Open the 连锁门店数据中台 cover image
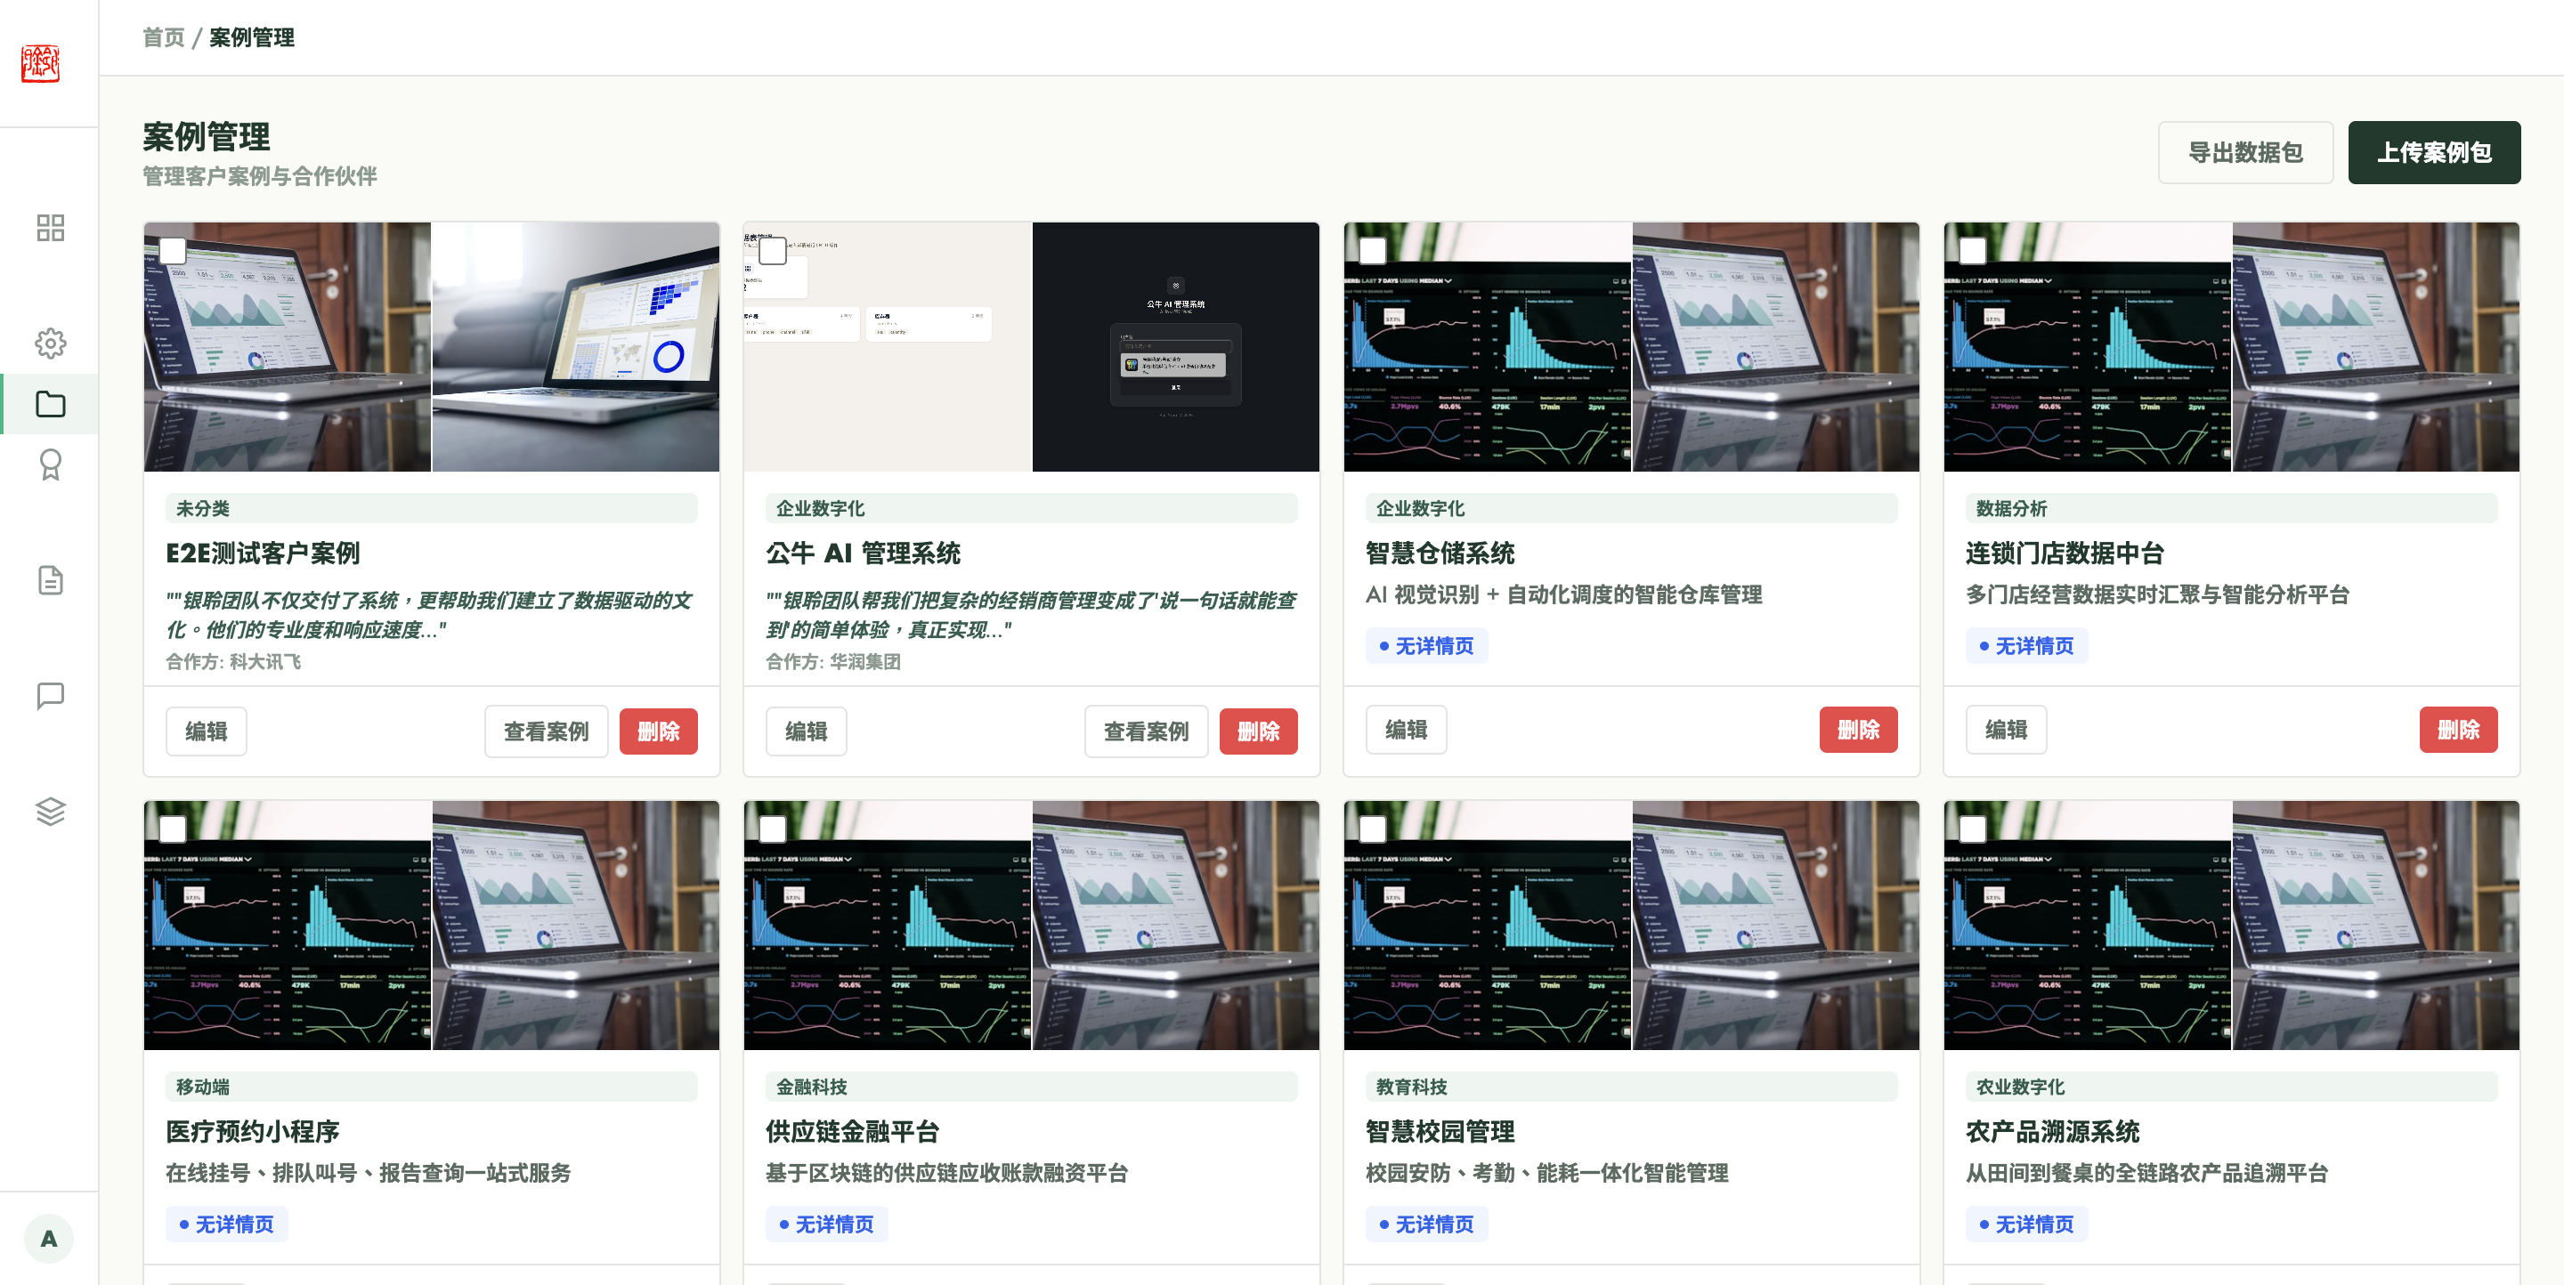The image size is (2564, 1285). [x=2232, y=346]
